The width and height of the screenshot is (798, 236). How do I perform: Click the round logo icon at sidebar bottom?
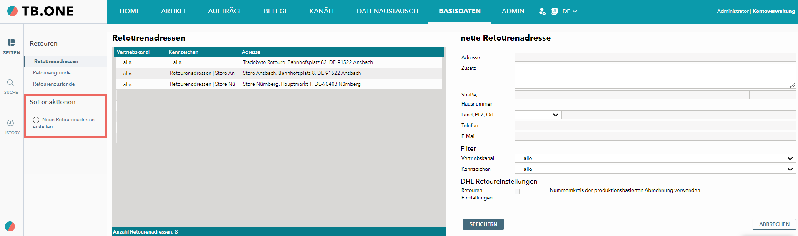click(x=10, y=226)
